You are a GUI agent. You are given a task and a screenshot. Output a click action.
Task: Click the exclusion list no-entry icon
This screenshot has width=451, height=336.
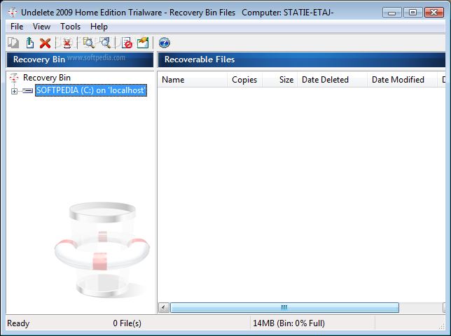(127, 43)
